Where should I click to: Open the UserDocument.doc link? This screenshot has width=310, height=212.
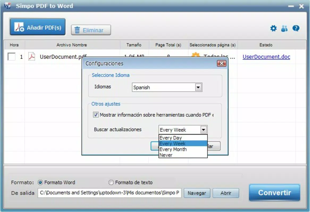coord(266,57)
